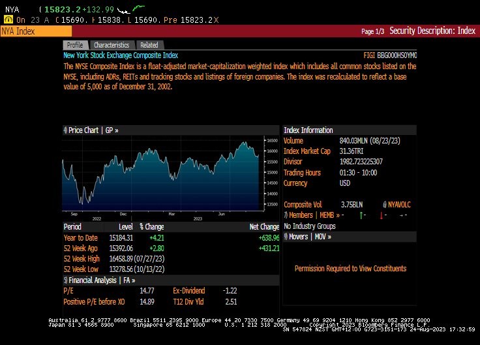Click the Page 1/3 indicator
The image size is (480, 345).
pyautogui.click(x=372, y=31)
